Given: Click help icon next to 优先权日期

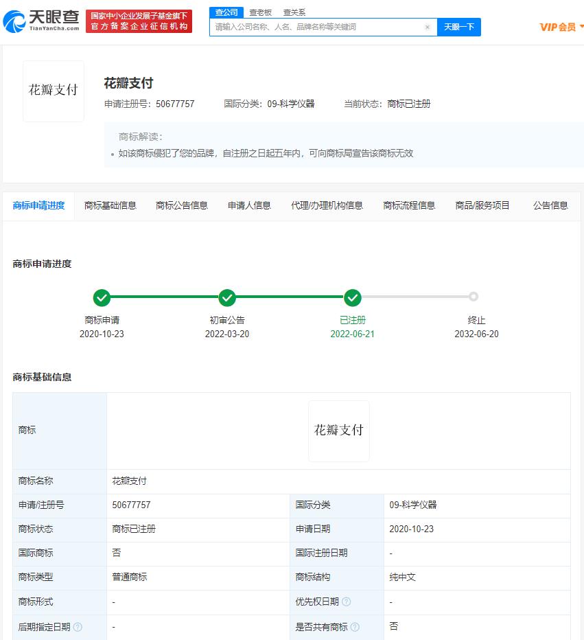Looking at the screenshot, I should (x=347, y=602).
